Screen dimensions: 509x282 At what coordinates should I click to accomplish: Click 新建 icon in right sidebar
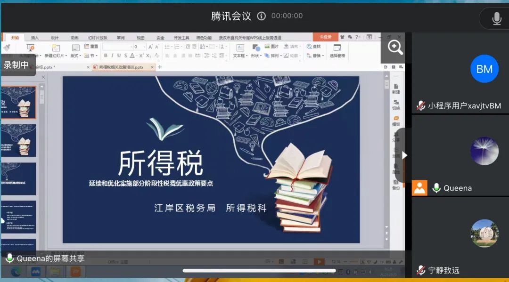click(396, 88)
